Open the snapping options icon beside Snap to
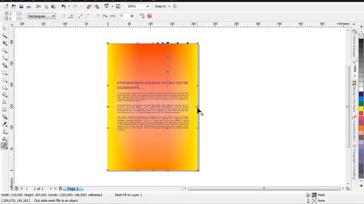The height and width of the screenshot is (204, 364). 175,6
